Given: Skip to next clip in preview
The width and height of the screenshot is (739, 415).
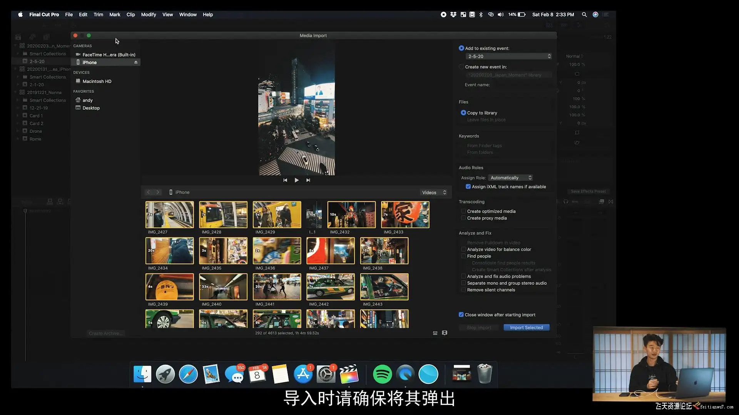Looking at the screenshot, I should tap(308, 180).
